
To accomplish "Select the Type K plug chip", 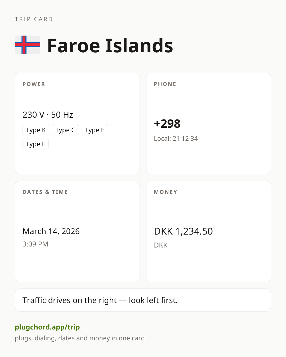I will [36, 130].
